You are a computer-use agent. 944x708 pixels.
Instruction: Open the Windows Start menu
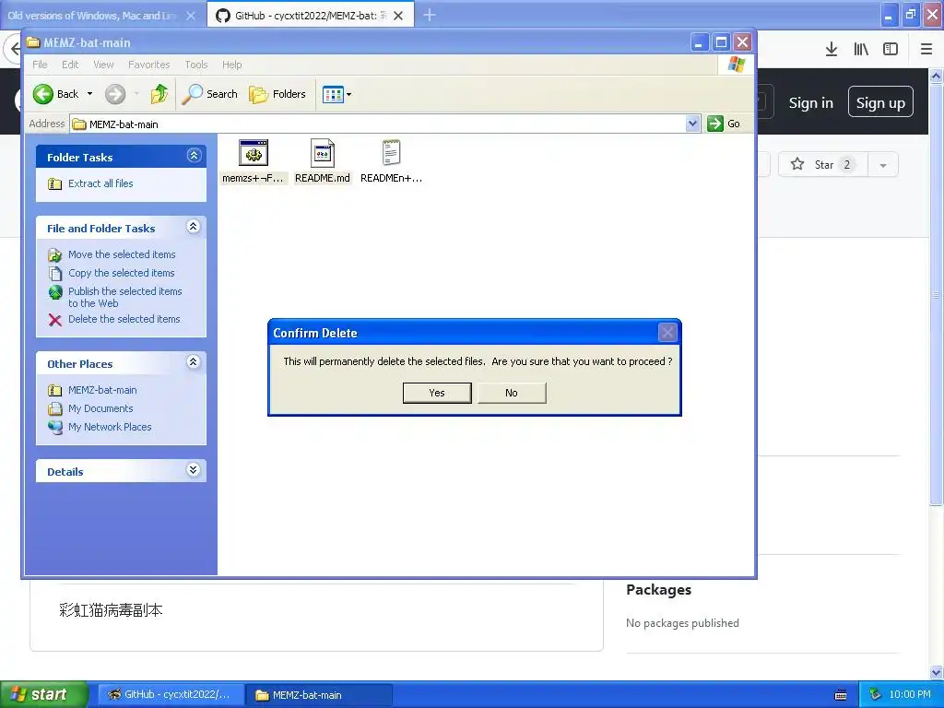(44, 694)
